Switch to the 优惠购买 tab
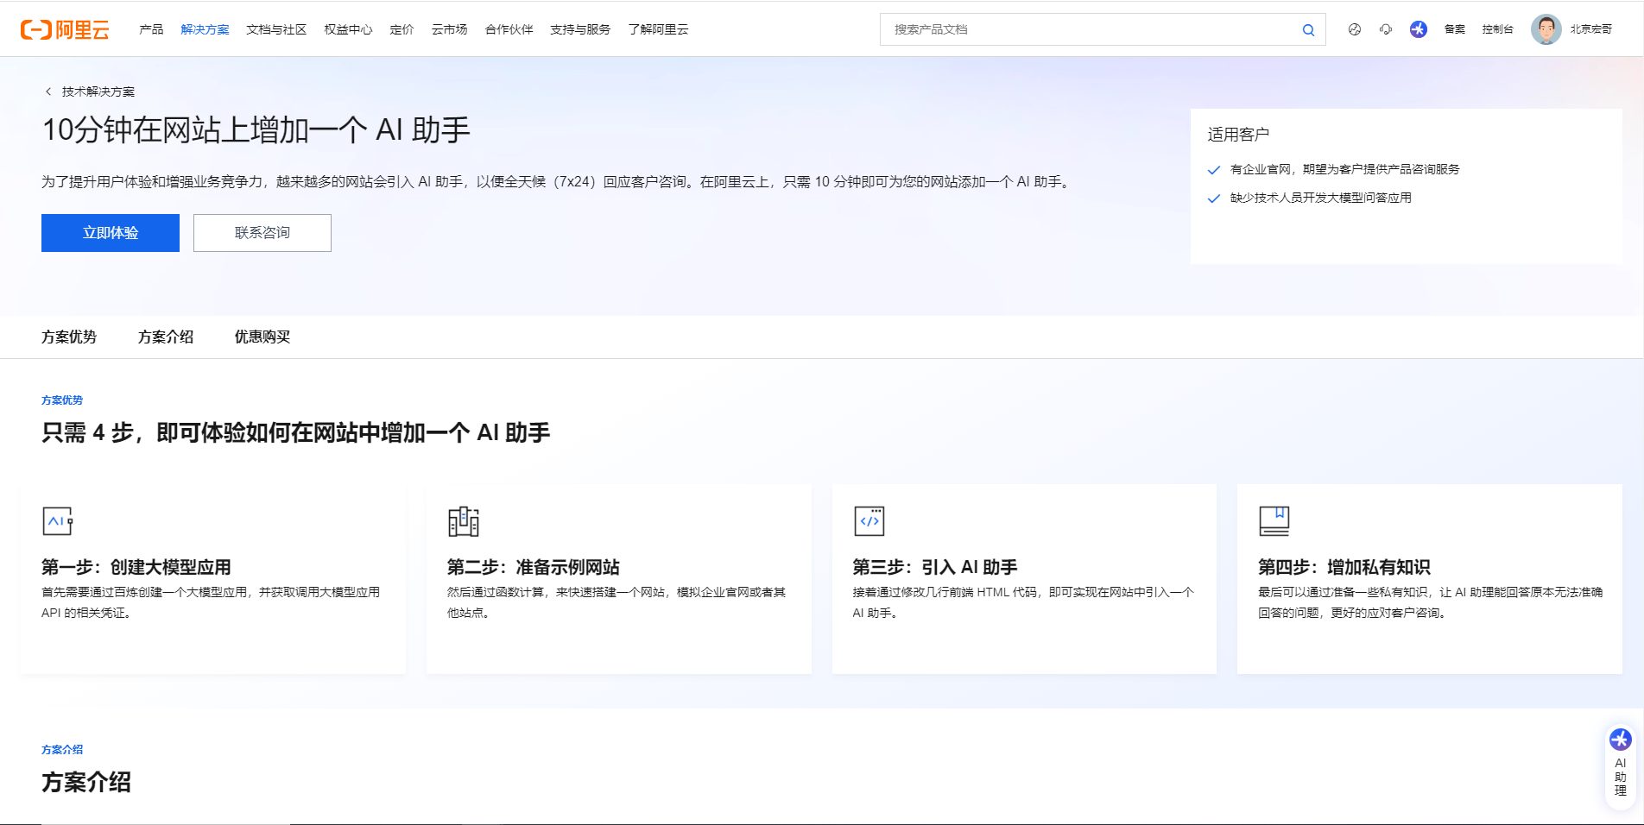Image resolution: width=1644 pixels, height=825 pixels. 262,337
